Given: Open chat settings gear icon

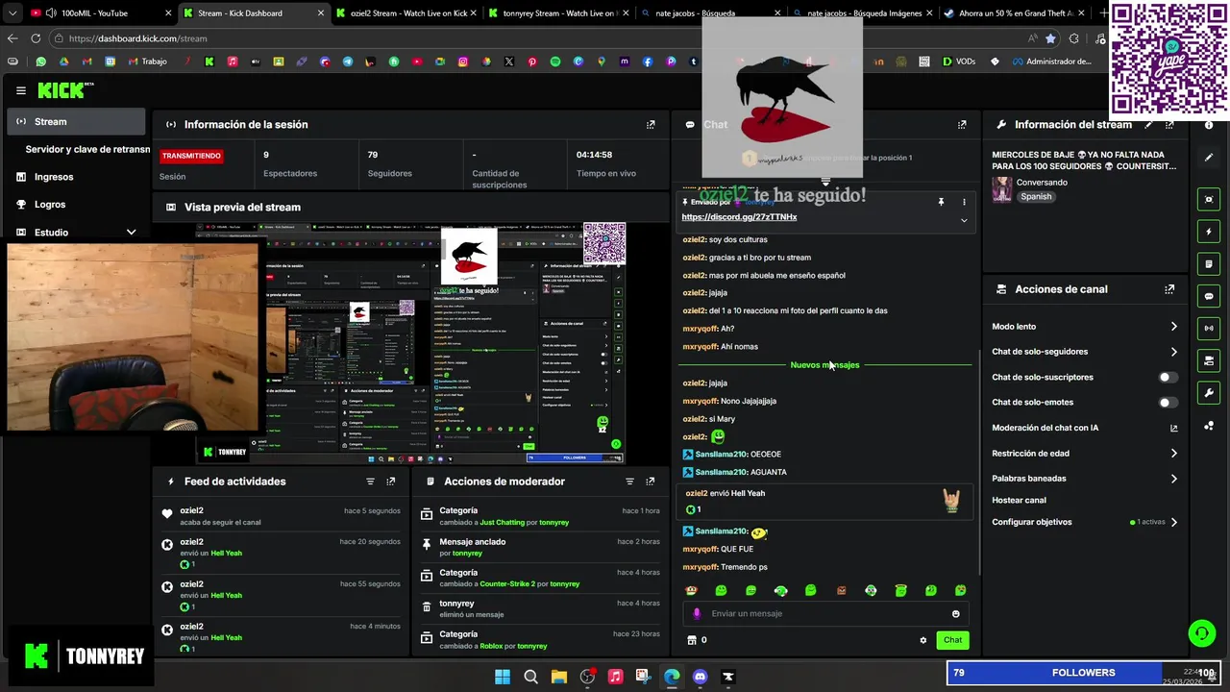Looking at the screenshot, I should point(923,640).
